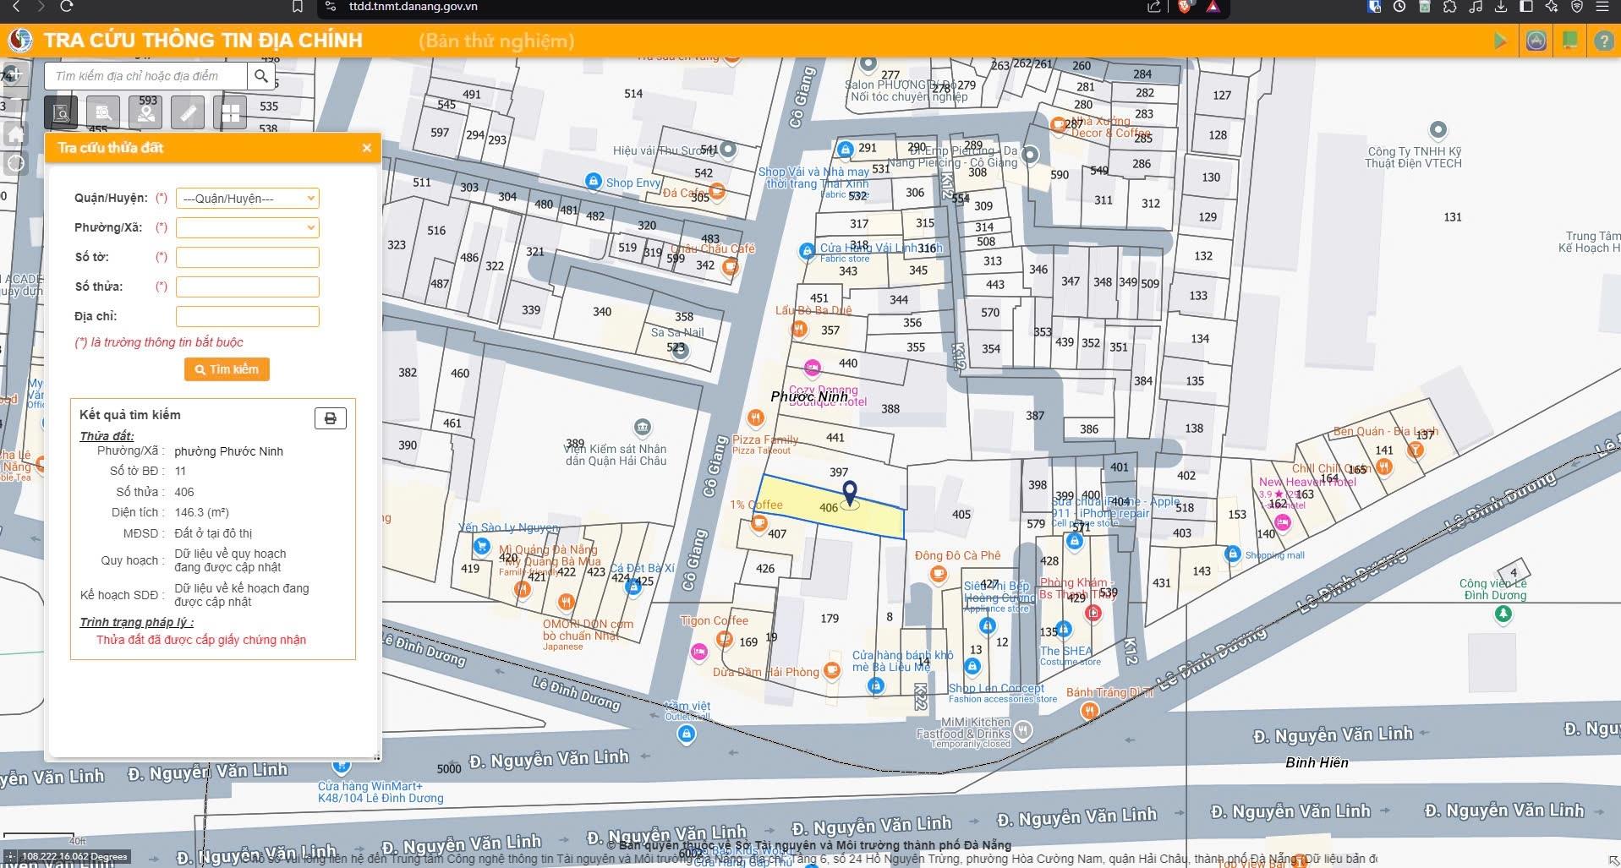Expand the Quận/Huyện dropdown
The image size is (1621, 868).
[247, 199]
